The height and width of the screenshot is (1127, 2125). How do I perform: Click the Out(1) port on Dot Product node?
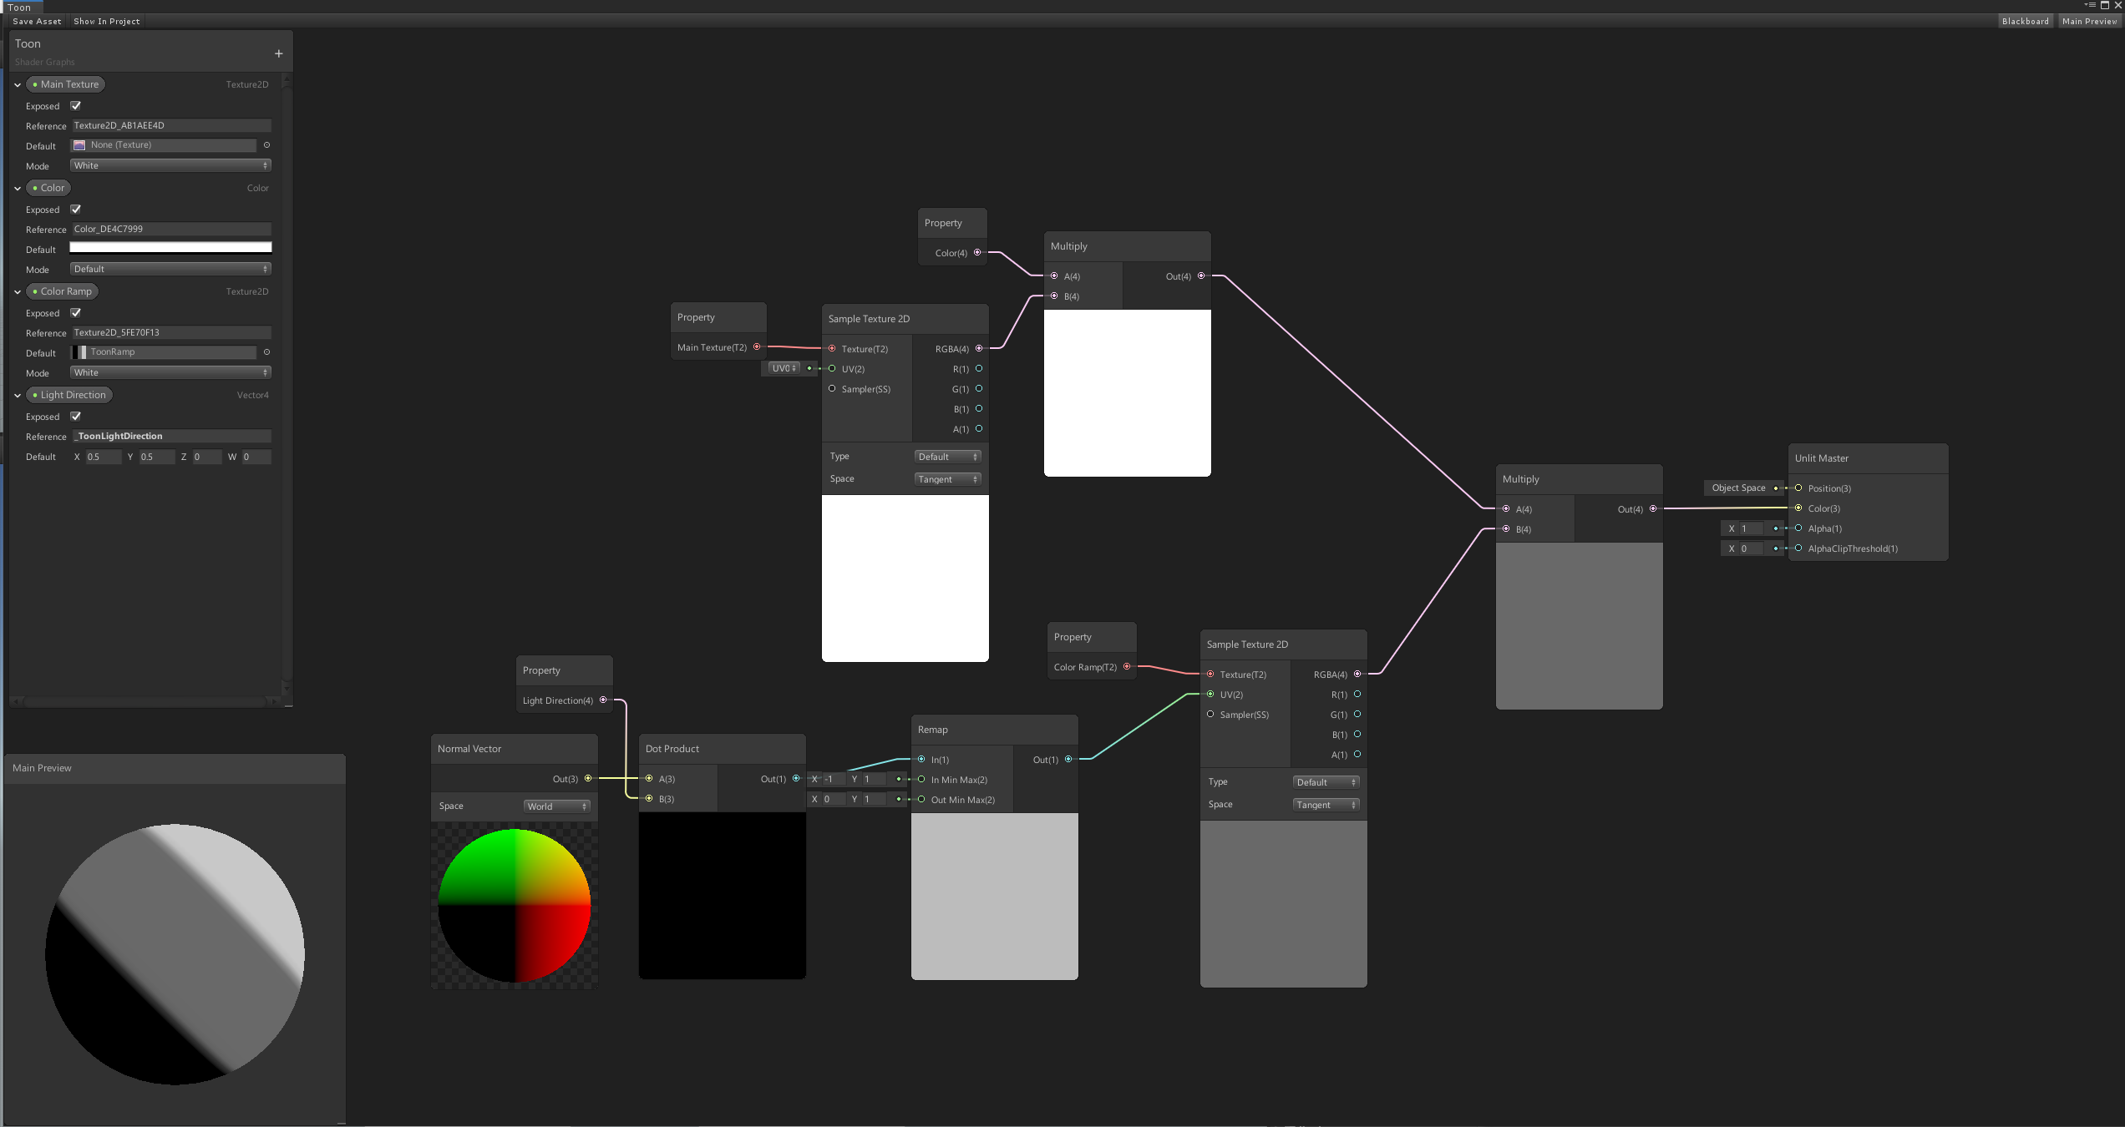point(796,779)
